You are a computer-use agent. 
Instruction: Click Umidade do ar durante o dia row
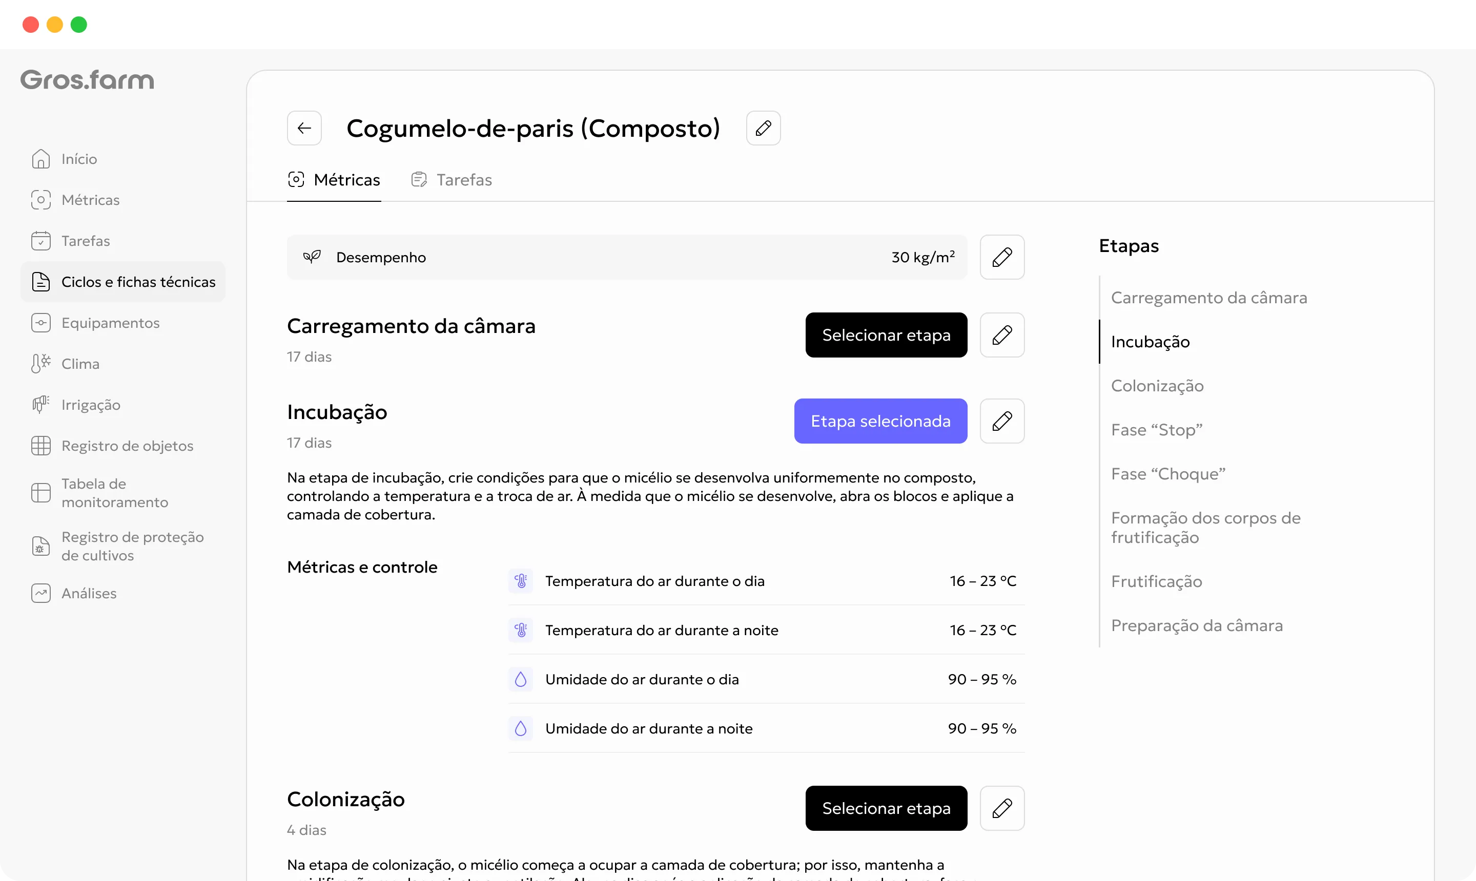click(766, 679)
